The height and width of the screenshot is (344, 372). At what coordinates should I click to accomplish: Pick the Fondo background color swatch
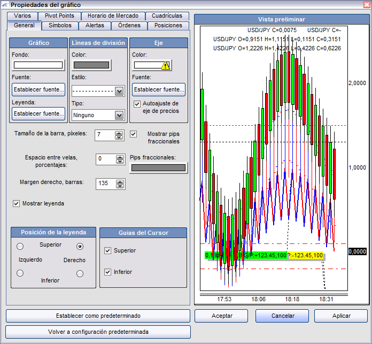pyautogui.click(x=38, y=65)
